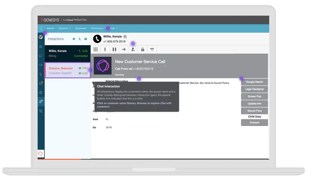Expand the Performance dropdown menu

pos(98,28)
